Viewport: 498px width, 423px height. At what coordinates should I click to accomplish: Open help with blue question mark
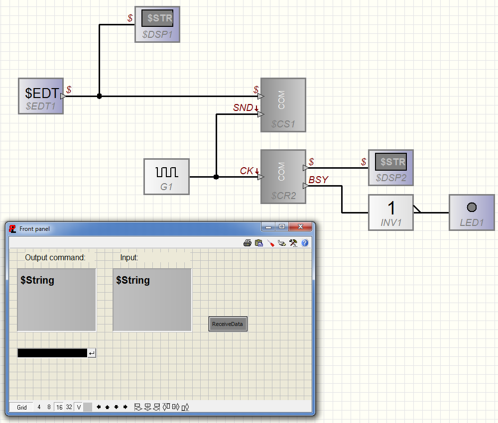pos(305,243)
